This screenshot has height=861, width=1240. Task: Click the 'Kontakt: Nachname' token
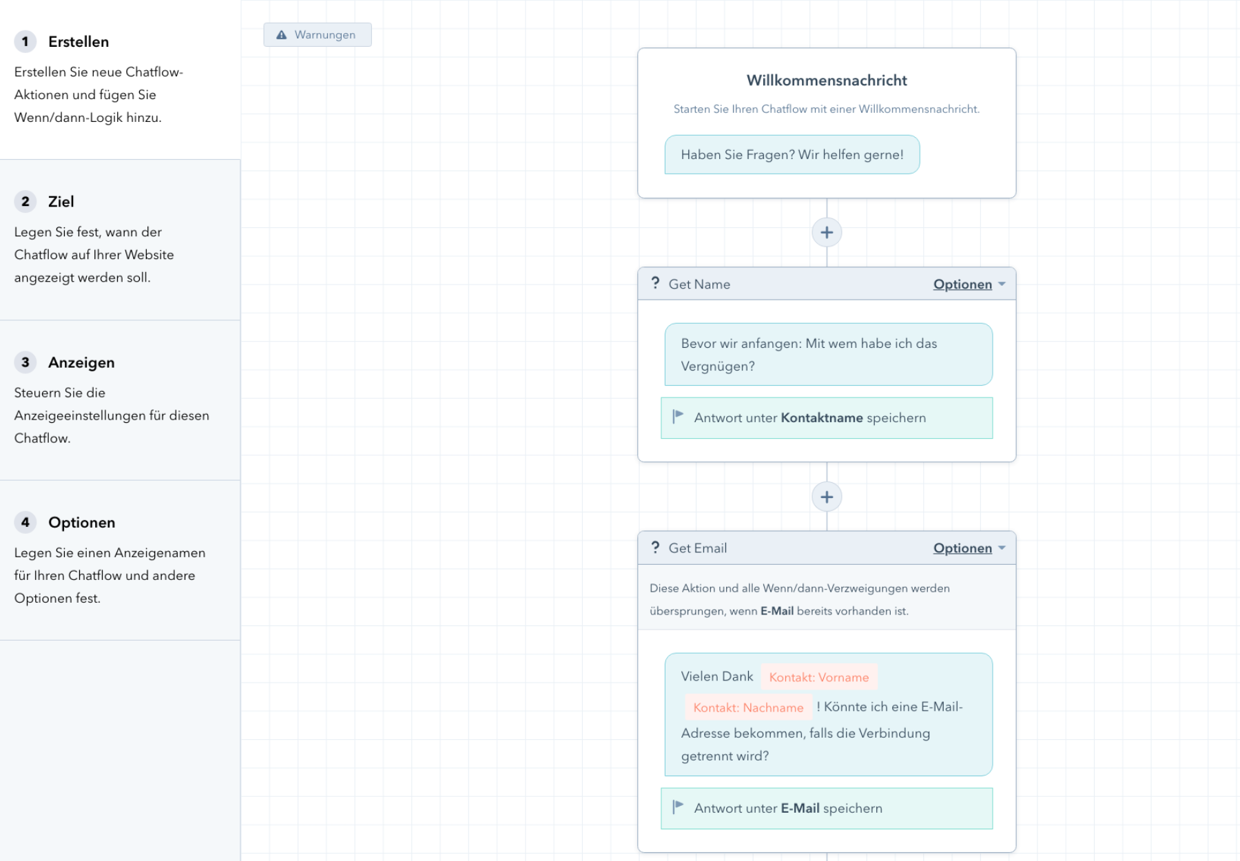(748, 707)
